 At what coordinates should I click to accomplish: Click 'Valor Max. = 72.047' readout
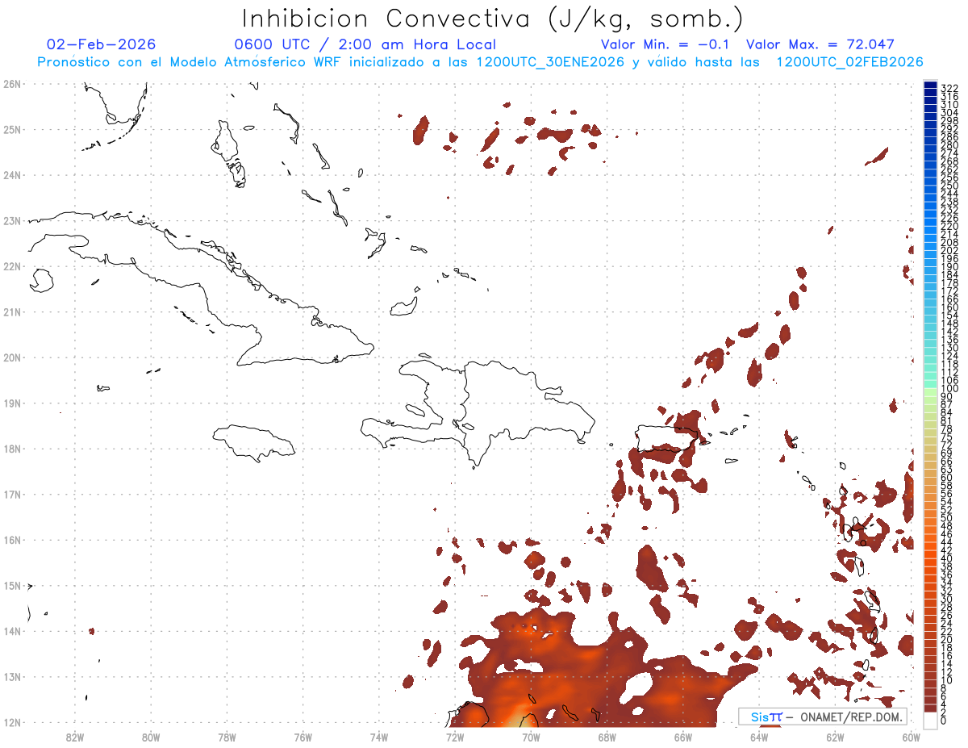[820, 44]
